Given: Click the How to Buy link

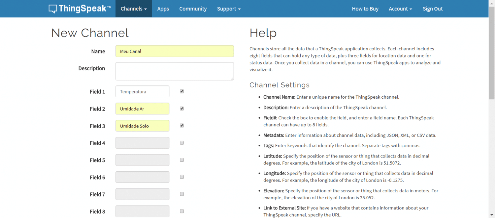Looking at the screenshot, I should [x=365, y=9].
